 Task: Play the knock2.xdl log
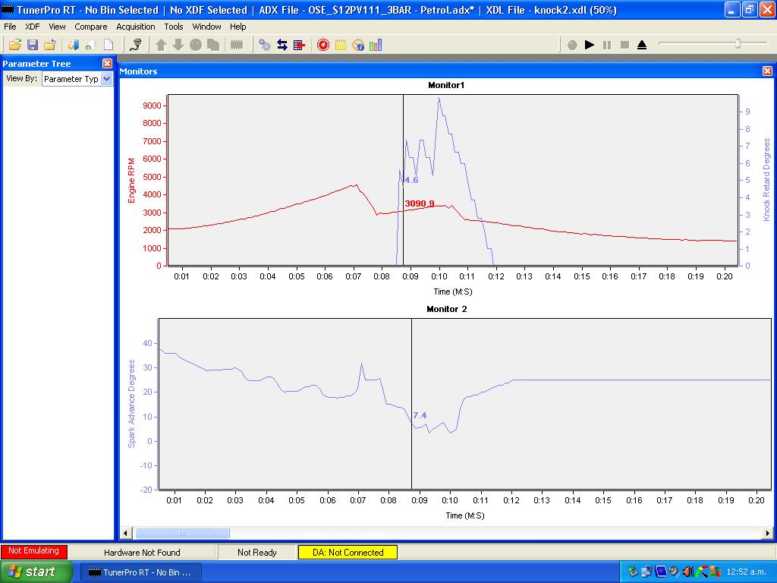(590, 45)
